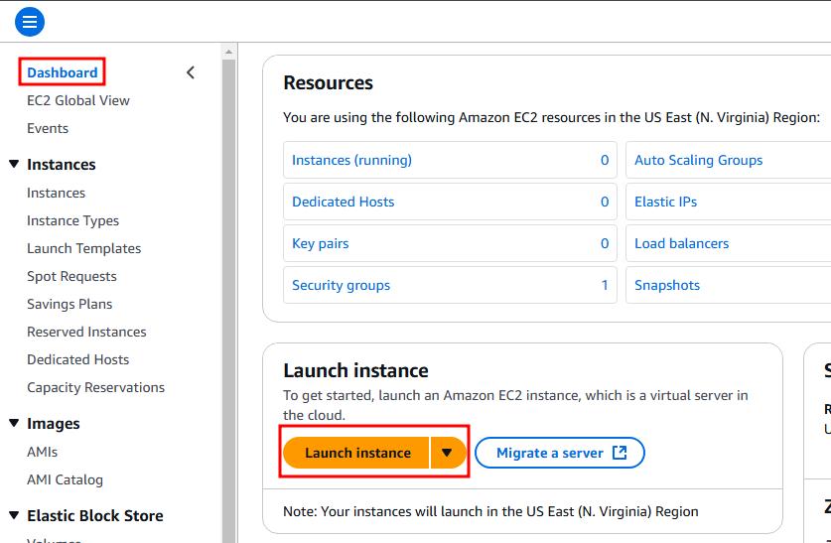The image size is (831, 543).
Task: Click the Security groups count 1
Action: click(605, 285)
